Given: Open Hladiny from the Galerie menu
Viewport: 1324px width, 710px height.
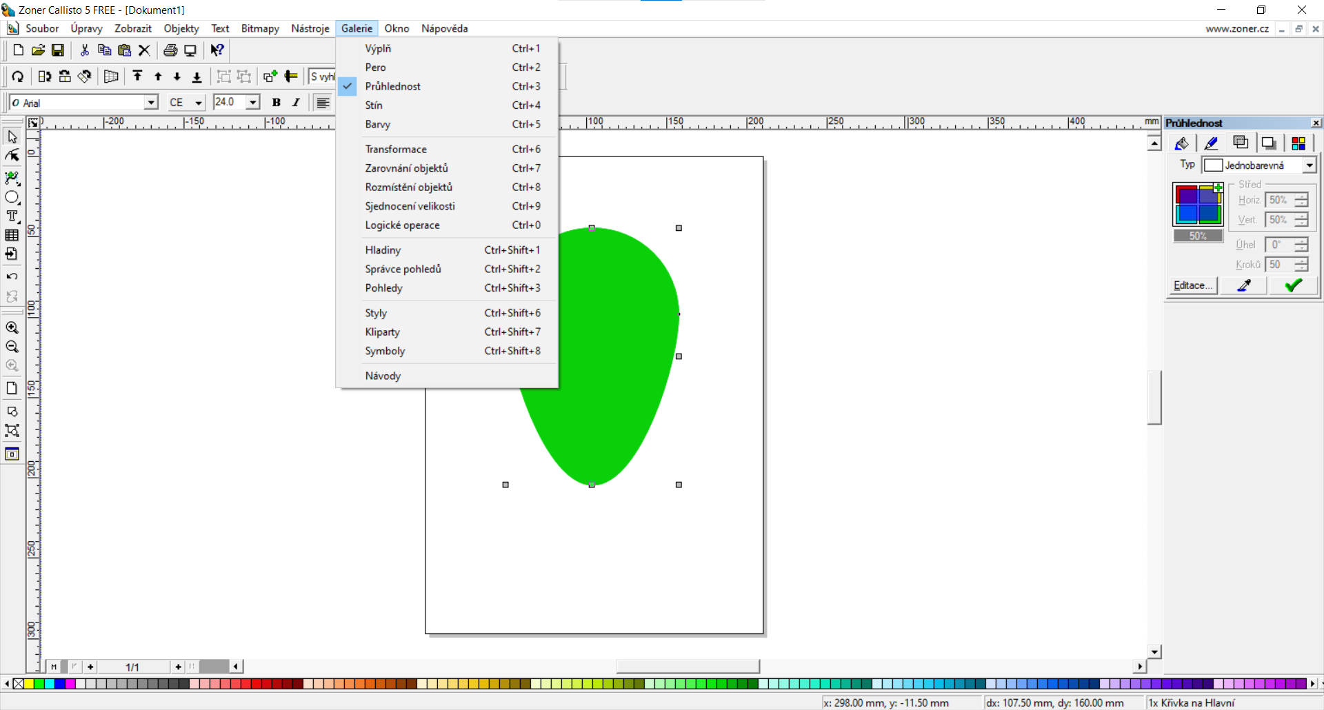Looking at the screenshot, I should [x=447, y=250].
